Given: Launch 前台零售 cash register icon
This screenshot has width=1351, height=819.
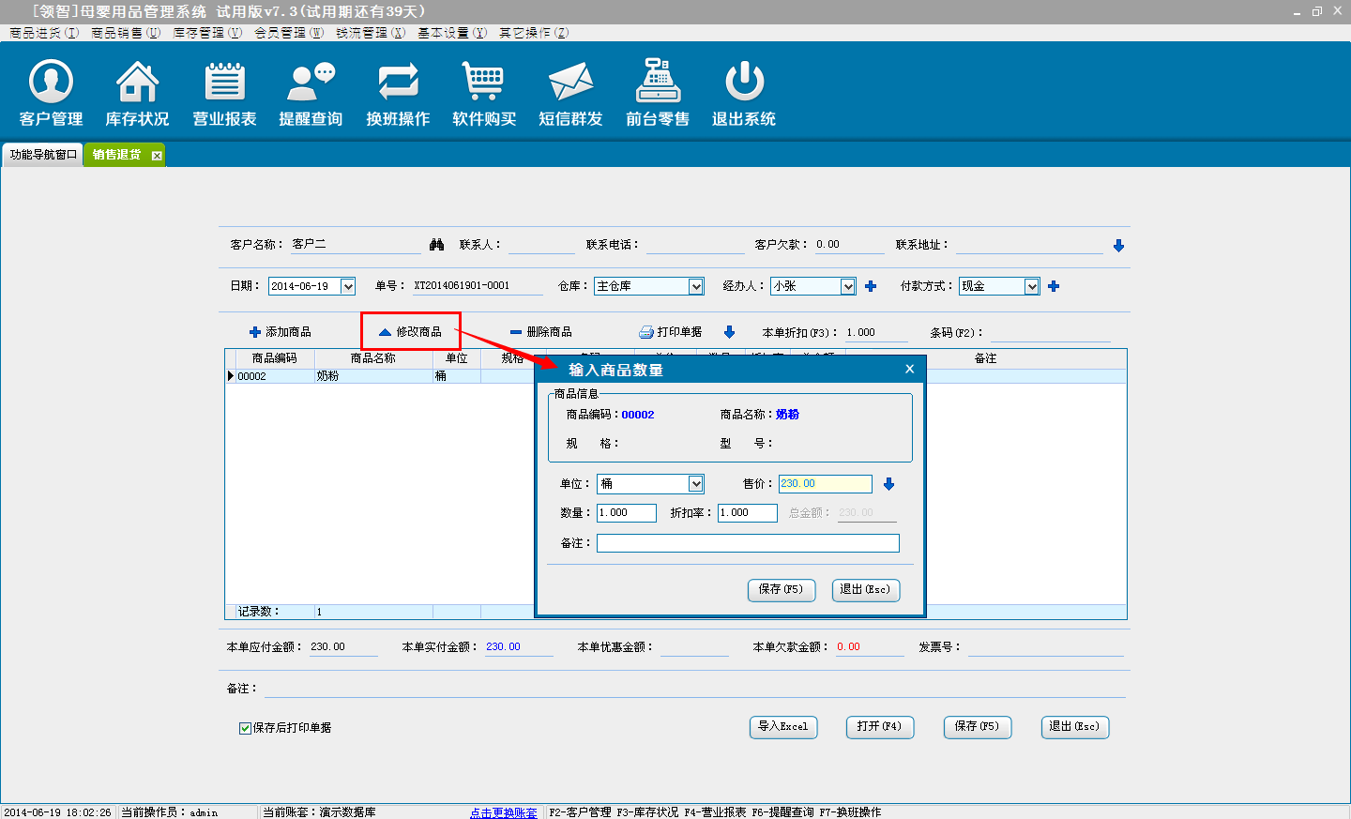Looking at the screenshot, I should tap(658, 93).
